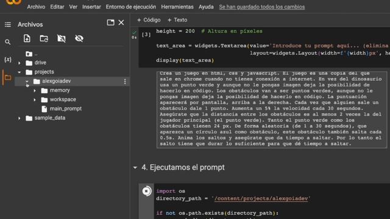Click the Colab logo

(x=13, y=2)
